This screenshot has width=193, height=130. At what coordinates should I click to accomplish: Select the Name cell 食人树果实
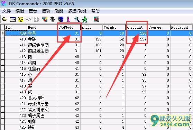43,110
